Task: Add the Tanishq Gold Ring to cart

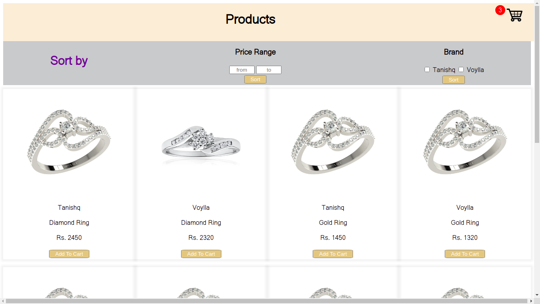Action: tap(332, 254)
